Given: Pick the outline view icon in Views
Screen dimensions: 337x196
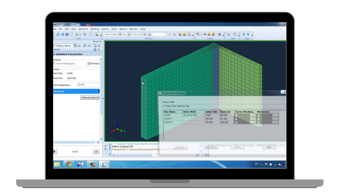Looking at the screenshot, I should (71, 34).
